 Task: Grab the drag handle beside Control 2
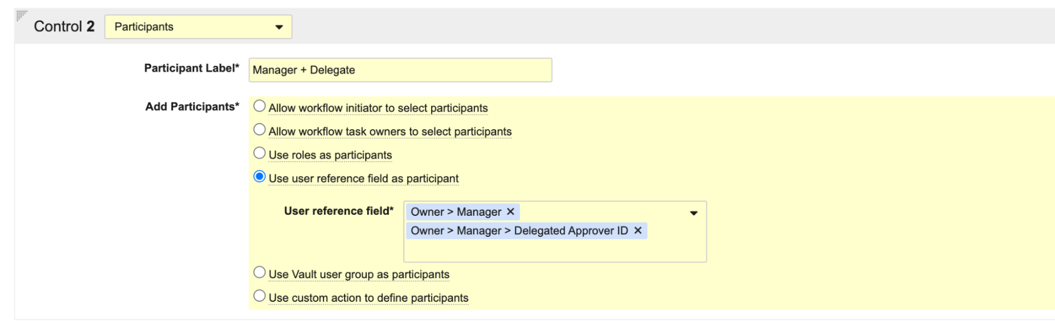(21, 15)
